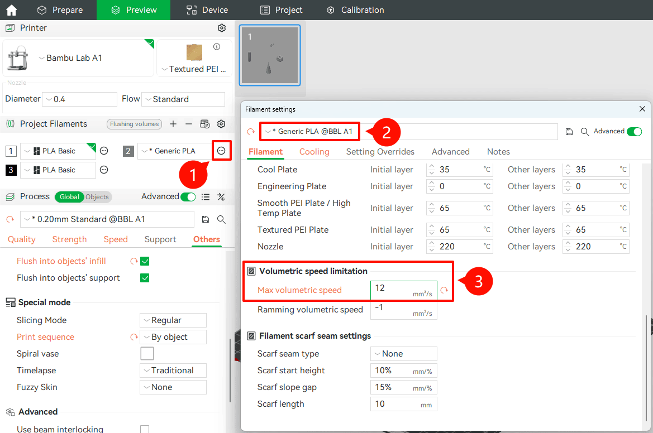Open edit menu for Generic PLA filament
Image resolution: width=653 pixels, height=433 pixels.
[x=222, y=151]
